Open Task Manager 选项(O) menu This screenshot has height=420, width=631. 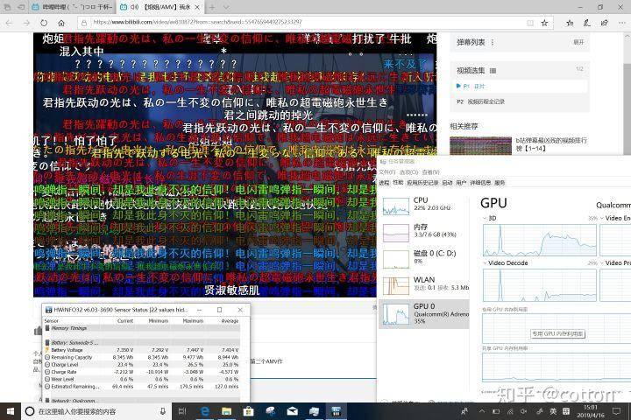pyautogui.click(x=408, y=172)
